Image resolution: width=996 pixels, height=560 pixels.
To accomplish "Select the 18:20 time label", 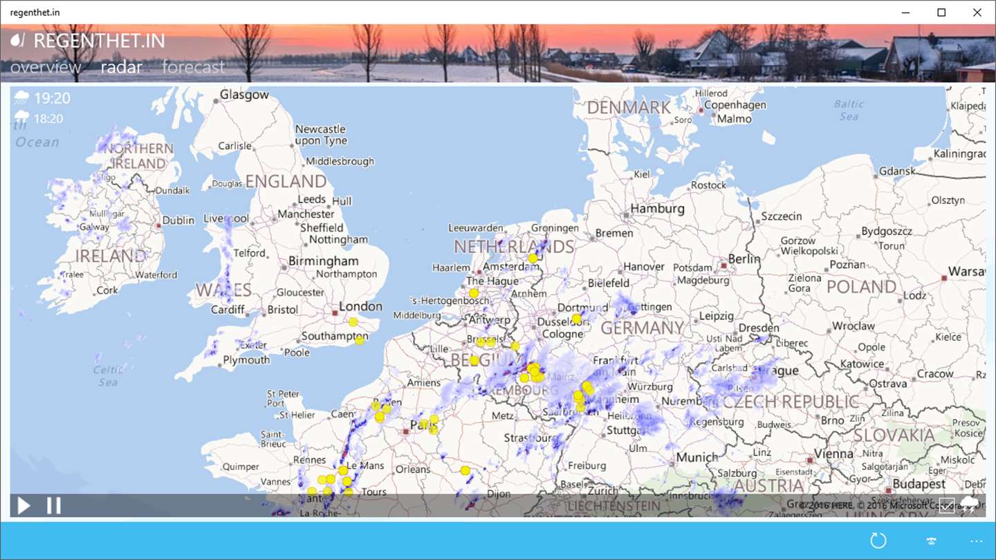I will tap(48, 119).
